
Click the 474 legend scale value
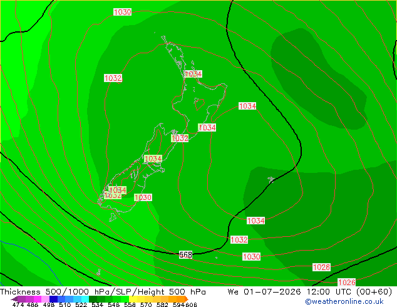click(18, 304)
